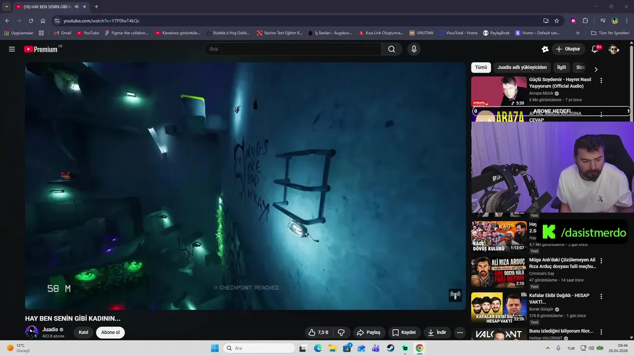Click the search magnifier button
634x356 pixels.
point(391,49)
